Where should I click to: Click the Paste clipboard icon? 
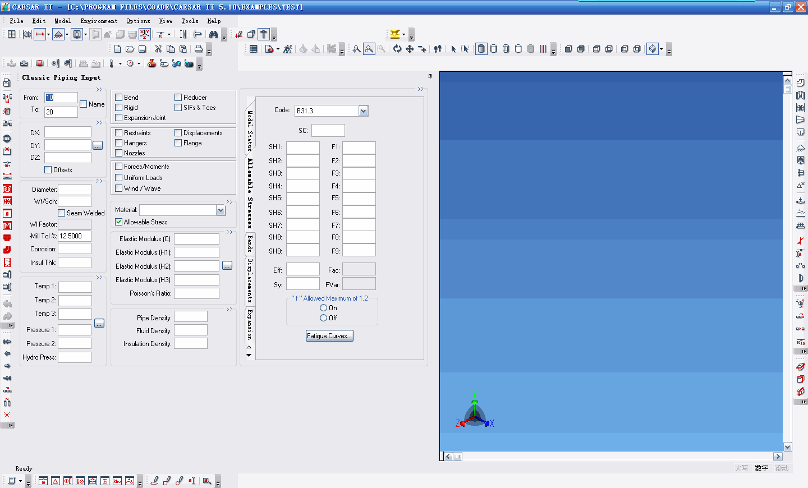coord(183,49)
